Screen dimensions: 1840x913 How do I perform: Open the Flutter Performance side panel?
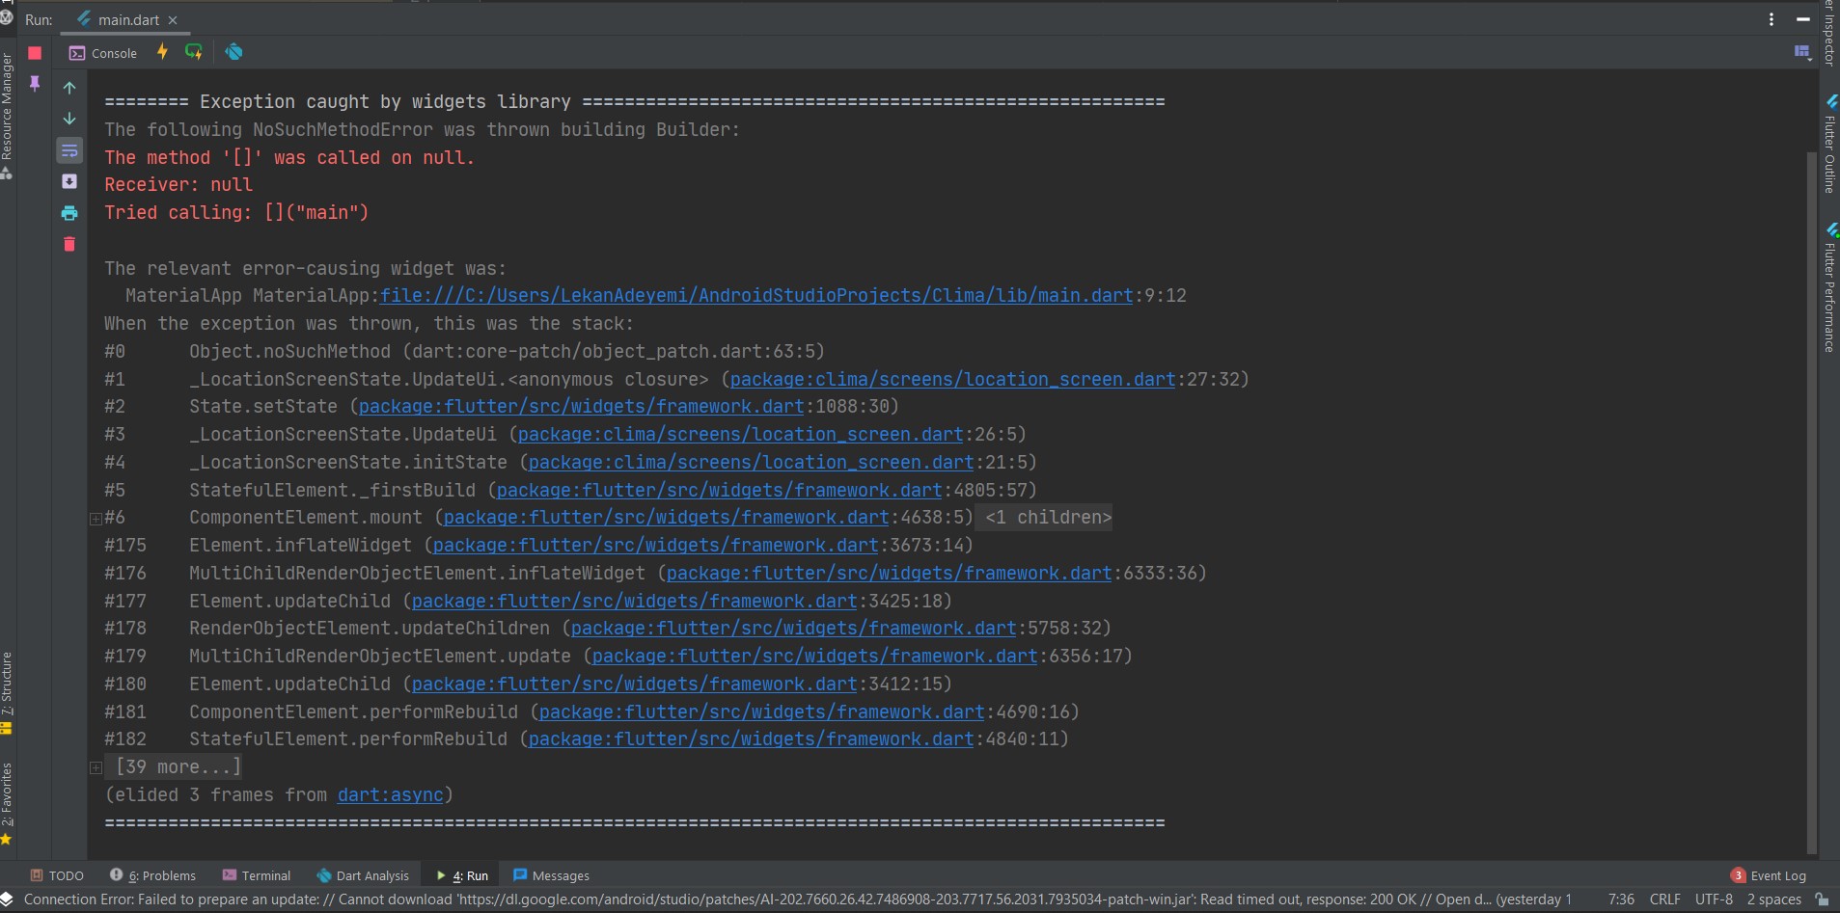tap(1830, 287)
